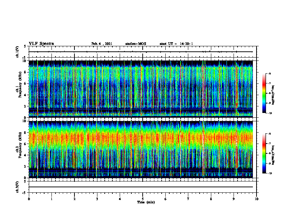
Task: Click the ch.1 spectrogram color scale bar
Action: 264,93
